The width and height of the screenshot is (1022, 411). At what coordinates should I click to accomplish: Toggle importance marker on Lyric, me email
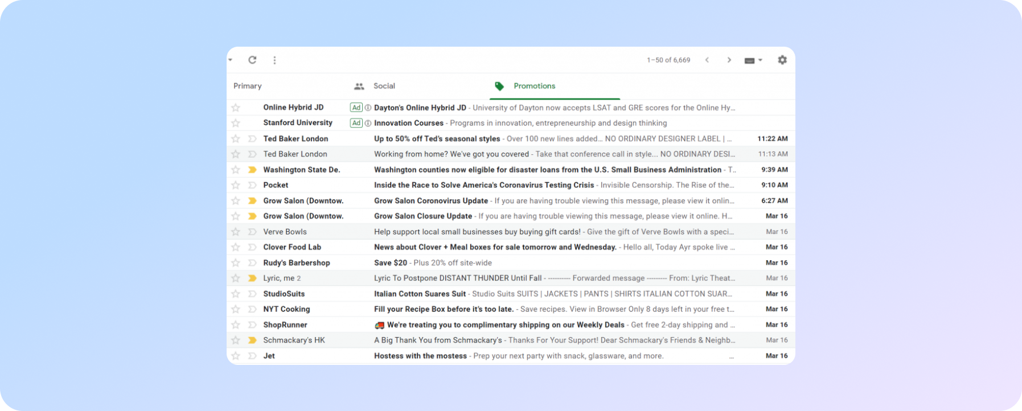click(x=252, y=278)
